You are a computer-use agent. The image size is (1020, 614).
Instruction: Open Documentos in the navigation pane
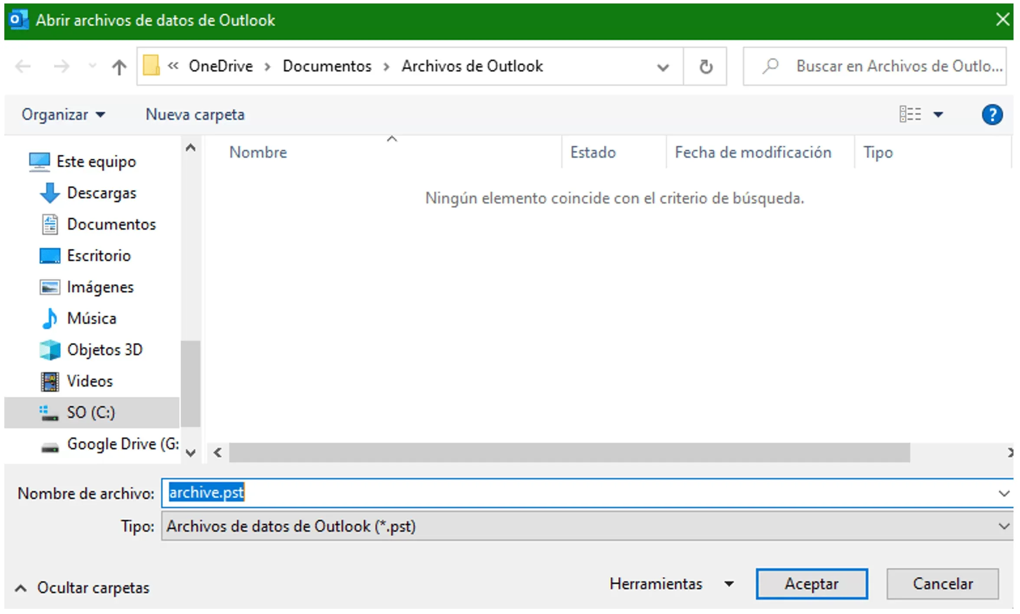[111, 224]
